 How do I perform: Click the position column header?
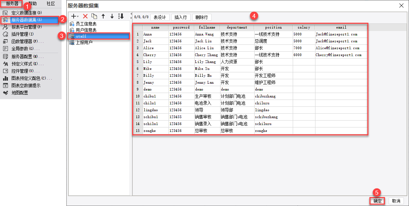tap(273, 28)
